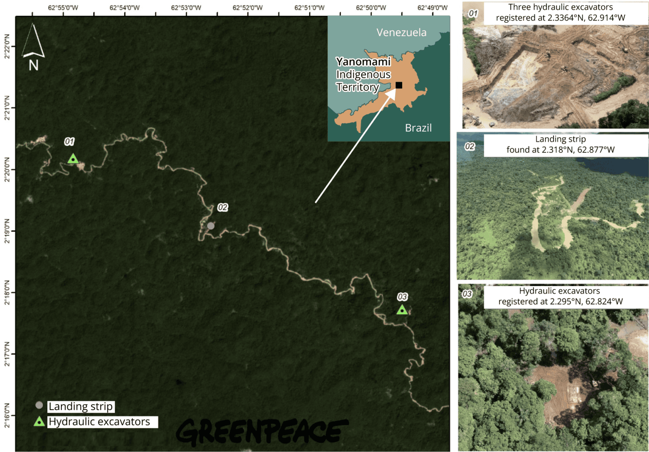This screenshot has width=649, height=452.
Task: Select the Brazil label on inset map
Action: click(x=419, y=128)
